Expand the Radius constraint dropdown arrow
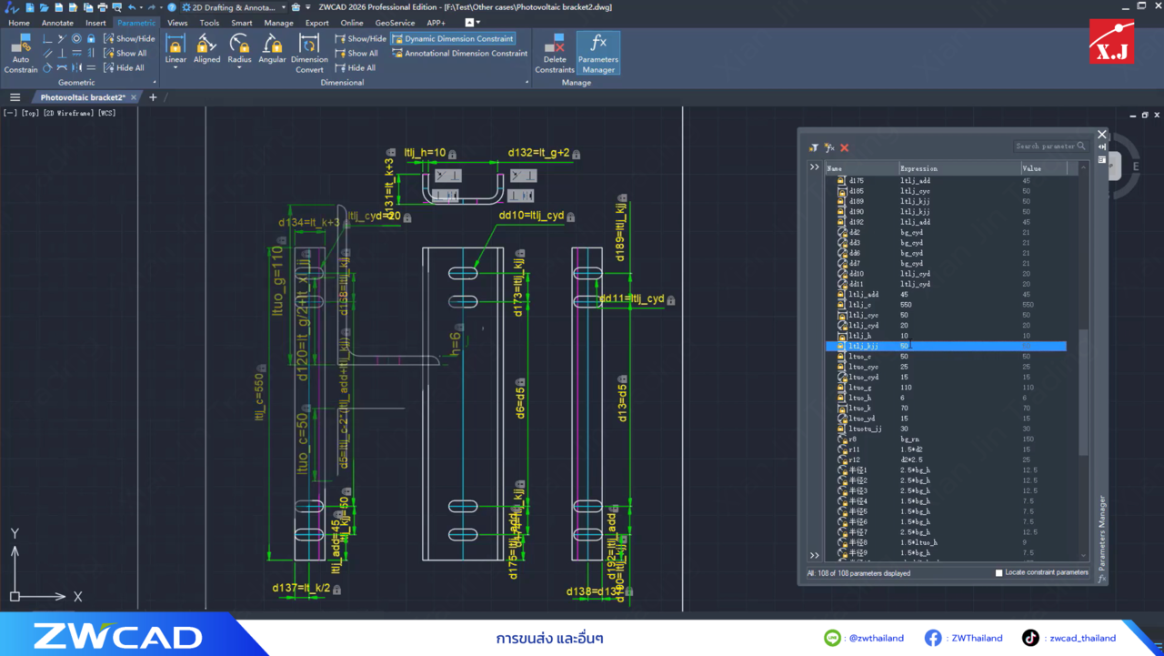The image size is (1164, 656). (x=239, y=68)
